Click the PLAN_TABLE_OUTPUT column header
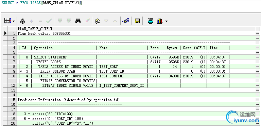Image resolution: width=261 pixels, height=126 pixels. click(x=35, y=29)
